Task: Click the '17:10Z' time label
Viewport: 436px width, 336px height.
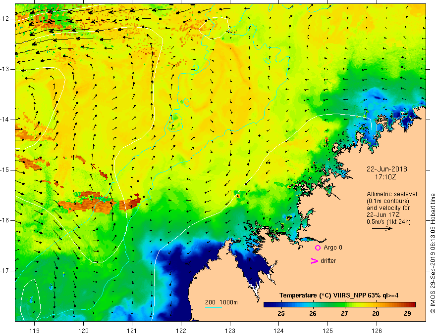Action: coord(385,176)
